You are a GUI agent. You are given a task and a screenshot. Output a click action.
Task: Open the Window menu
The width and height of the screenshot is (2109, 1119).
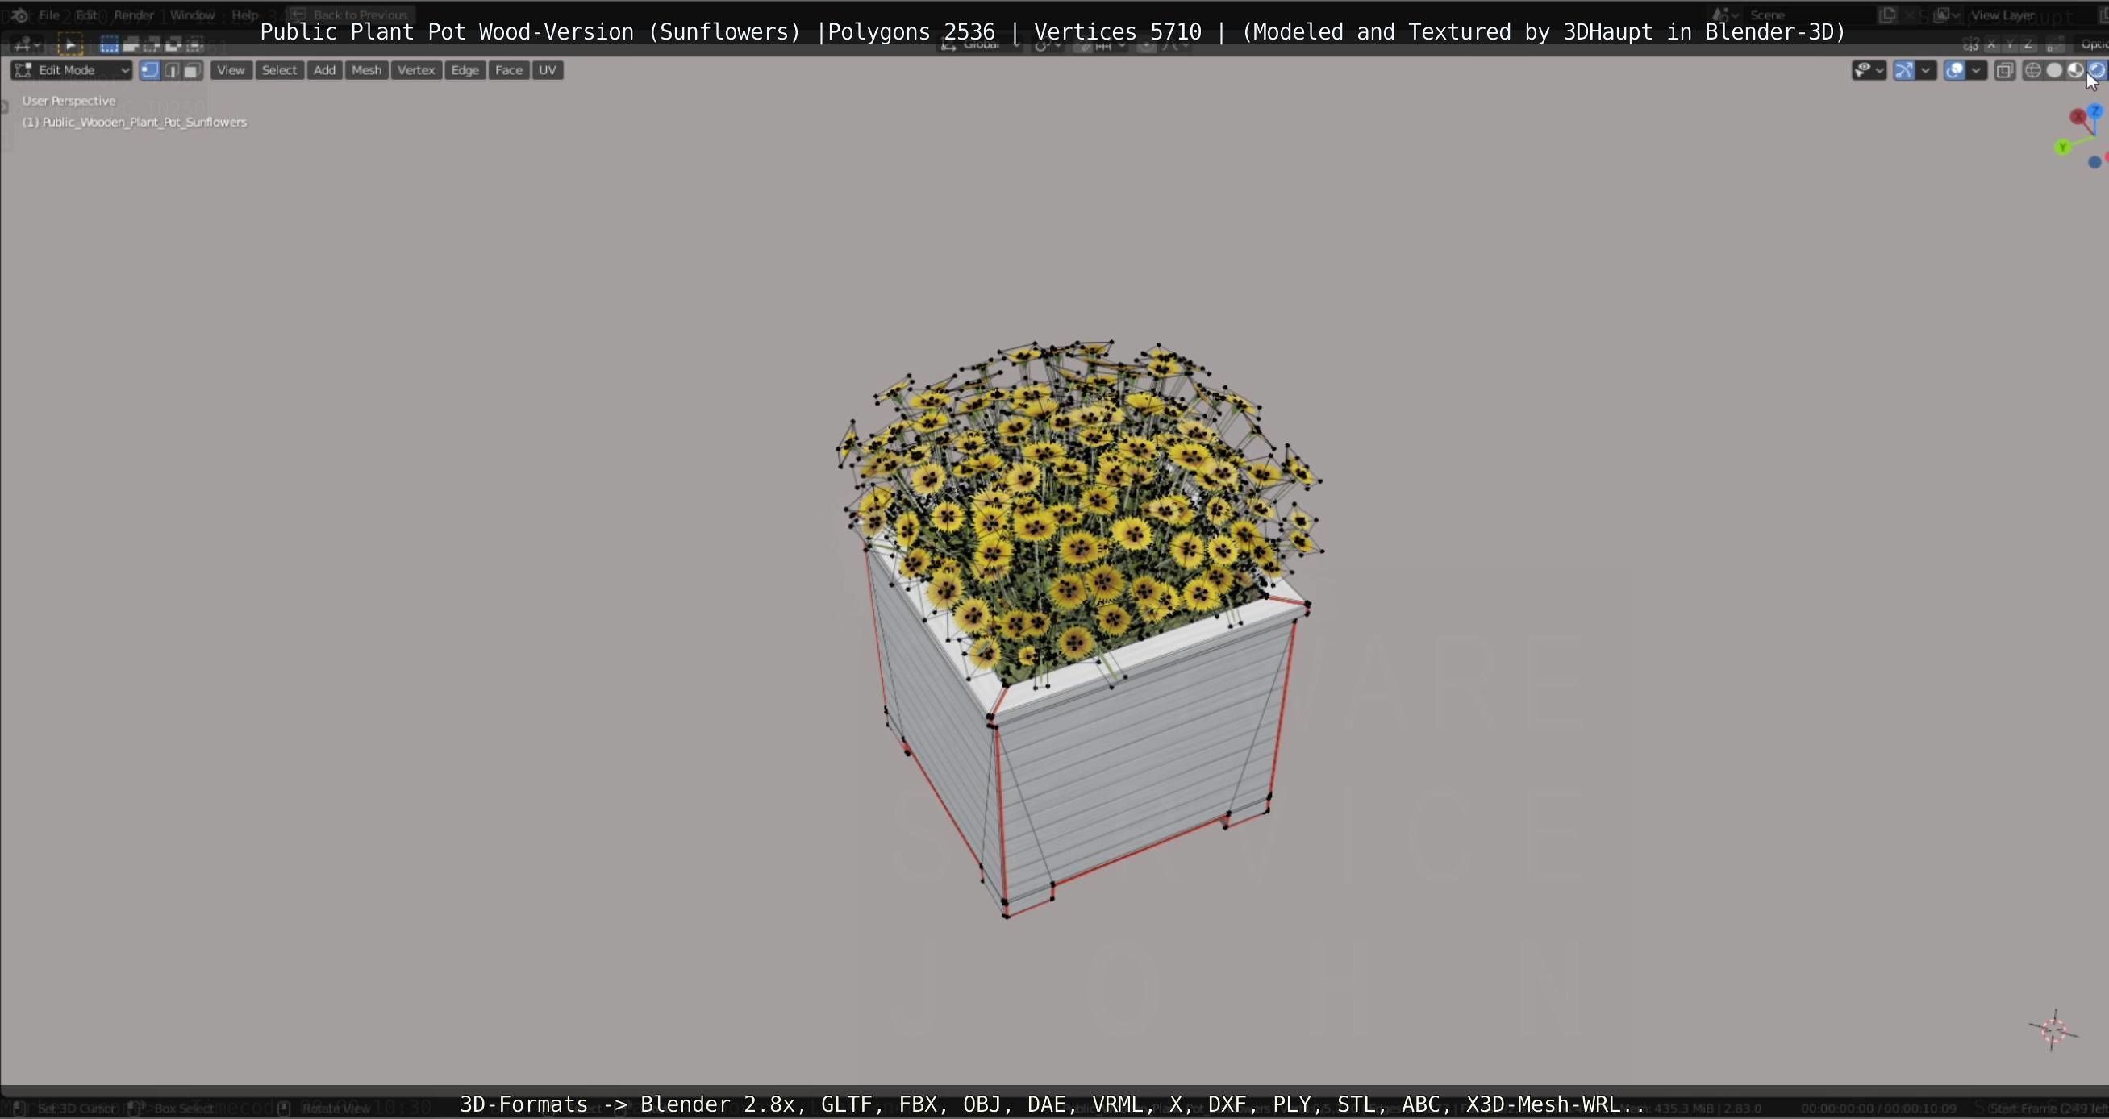click(192, 15)
